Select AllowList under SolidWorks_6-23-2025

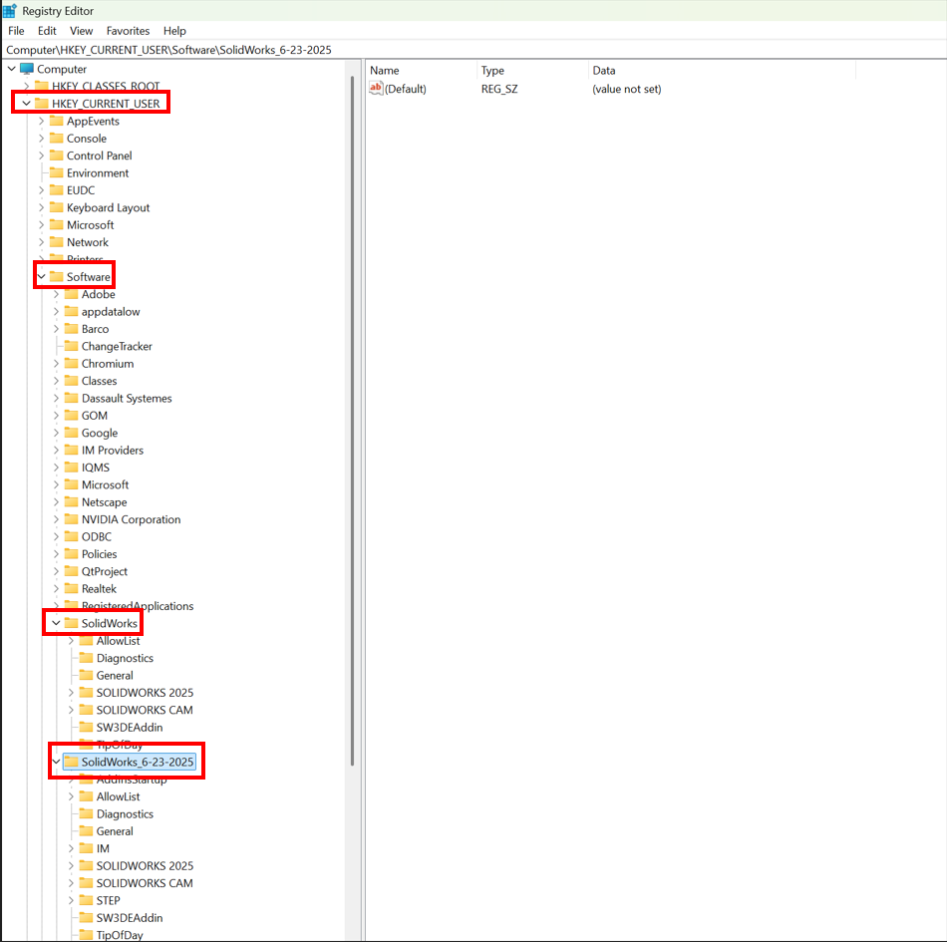click(x=118, y=796)
